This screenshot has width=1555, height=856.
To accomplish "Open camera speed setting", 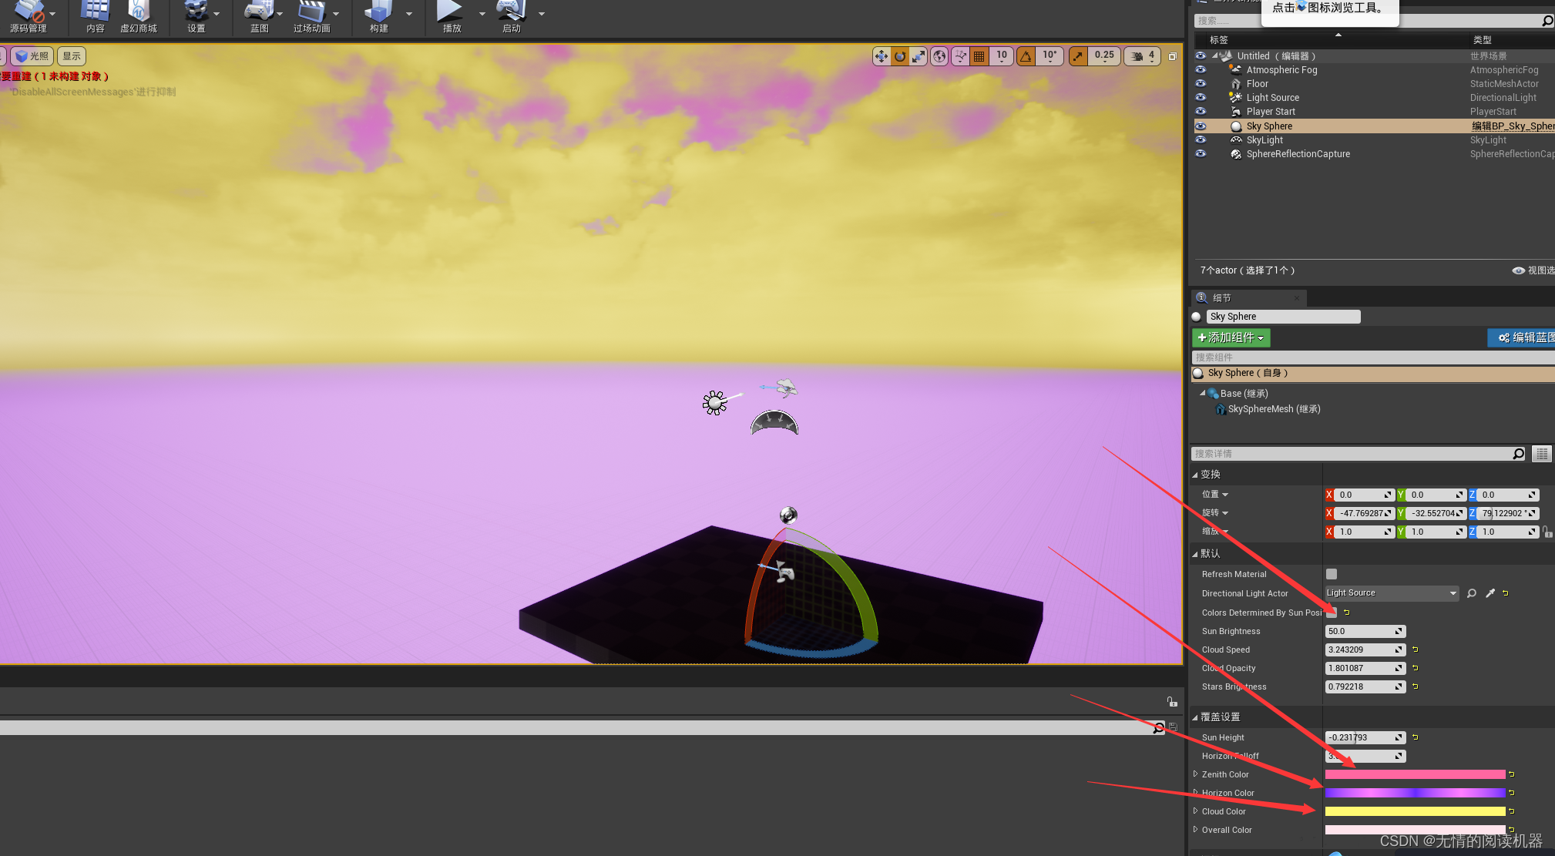I will (x=1143, y=56).
